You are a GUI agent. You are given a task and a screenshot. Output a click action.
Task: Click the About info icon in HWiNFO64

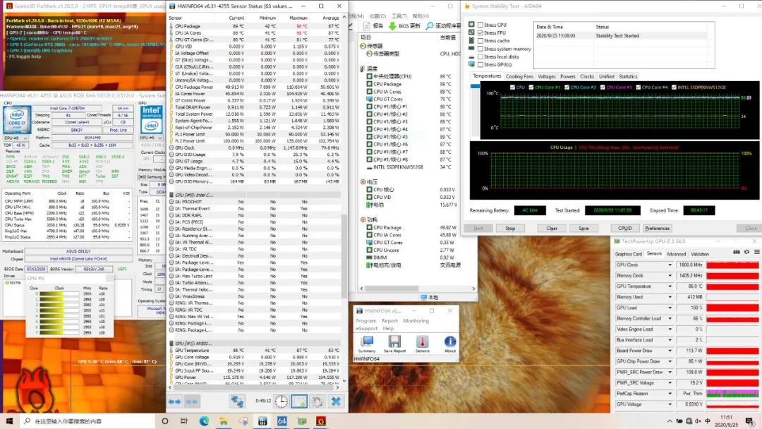(449, 342)
